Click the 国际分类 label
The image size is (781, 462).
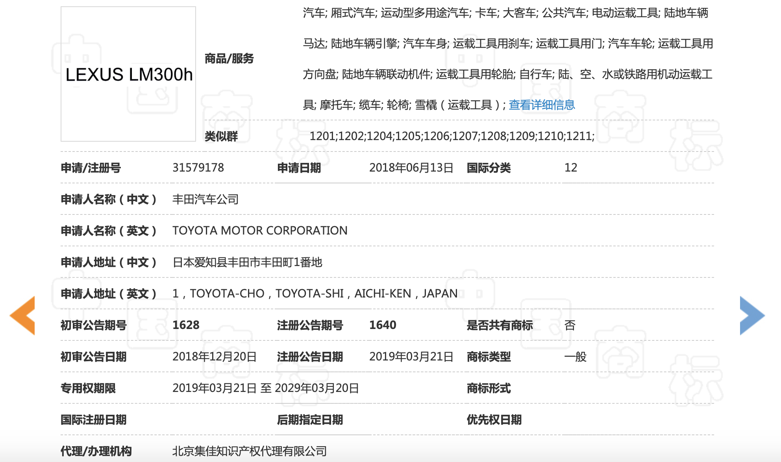point(489,168)
